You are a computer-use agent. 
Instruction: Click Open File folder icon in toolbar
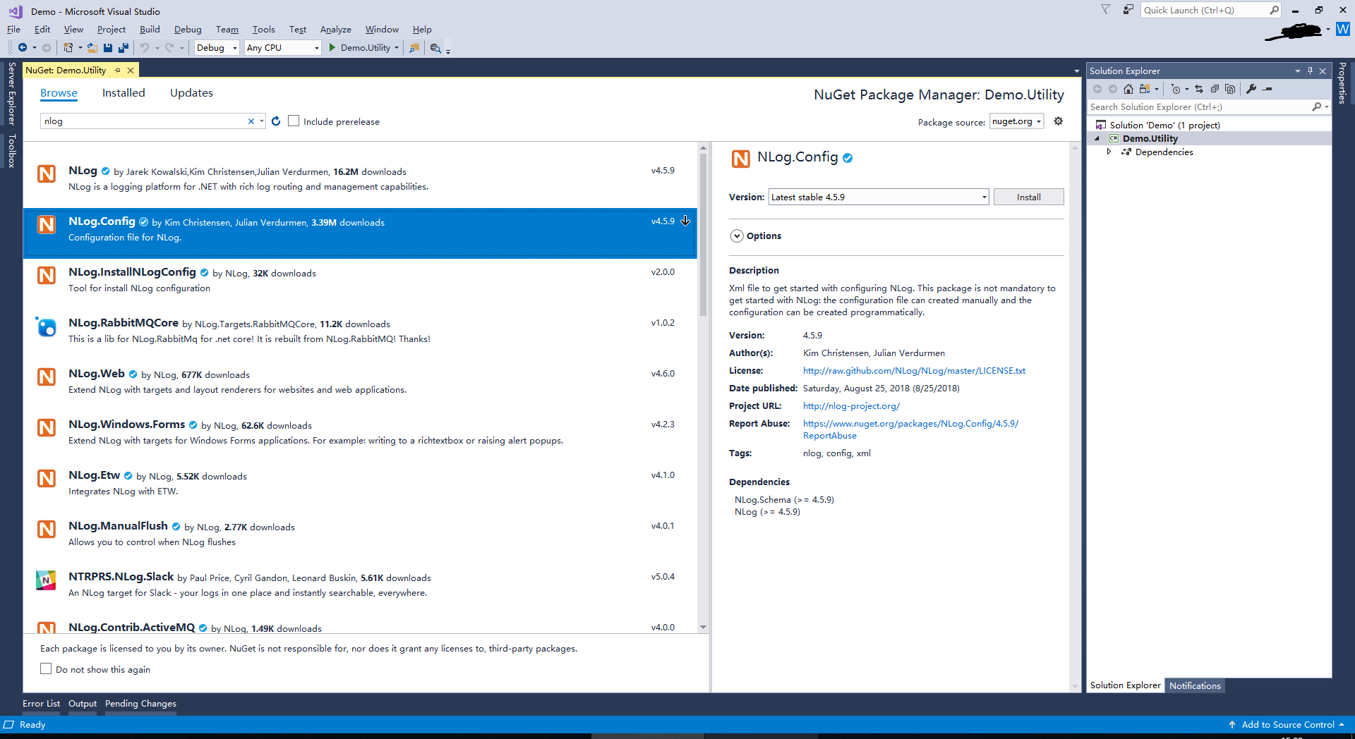(x=92, y=48)
